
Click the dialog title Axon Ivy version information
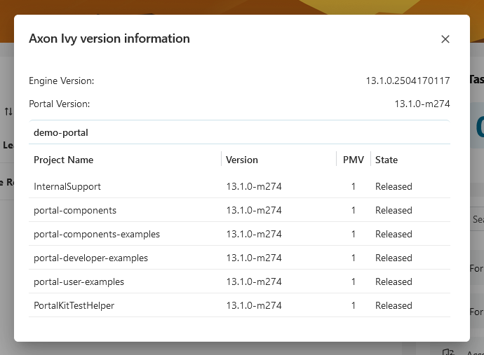pyautogui.click(x=109, y=39)
